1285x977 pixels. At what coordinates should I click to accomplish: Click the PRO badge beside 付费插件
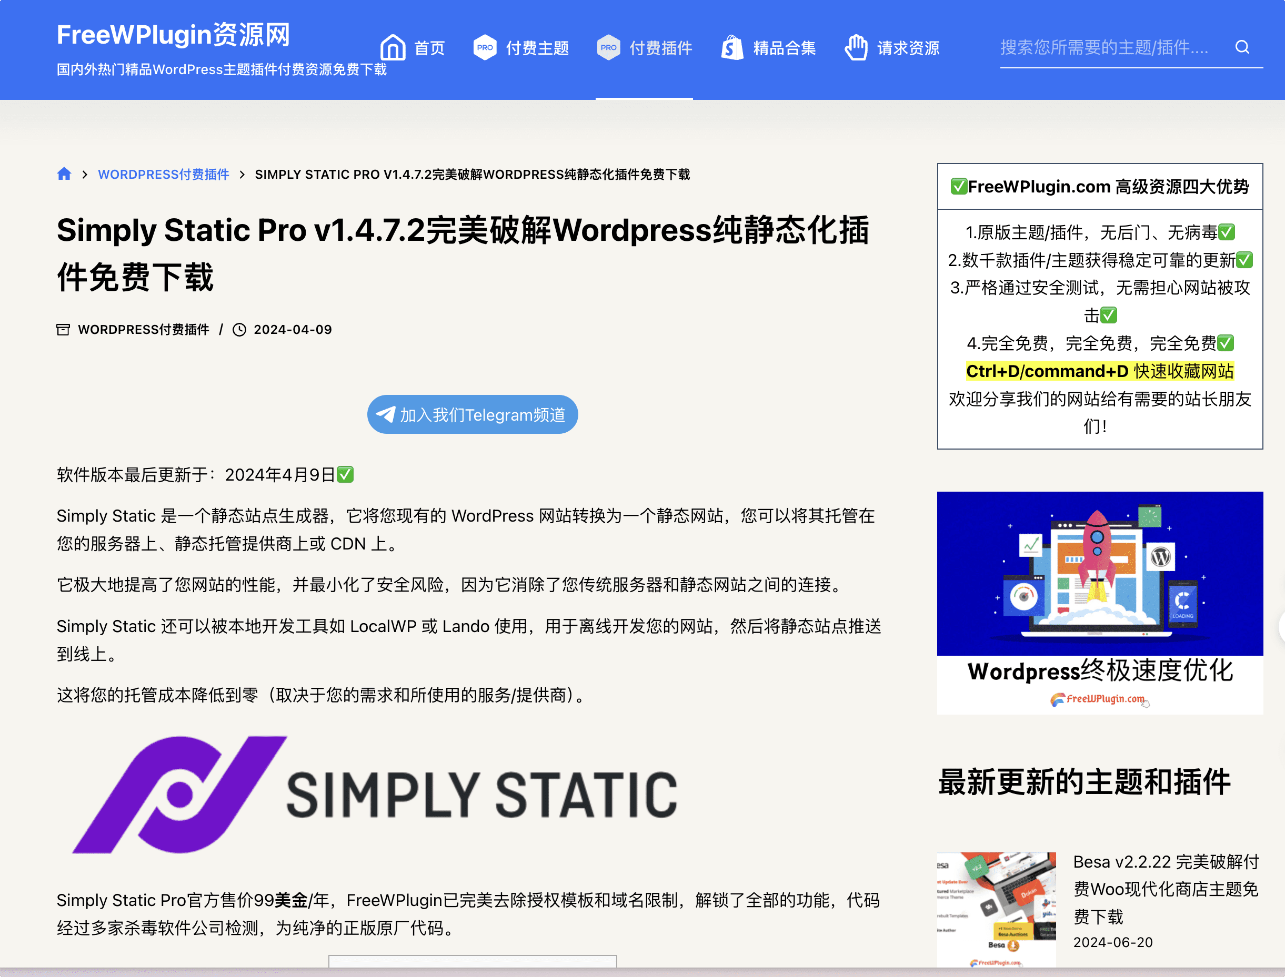(608, 47)
